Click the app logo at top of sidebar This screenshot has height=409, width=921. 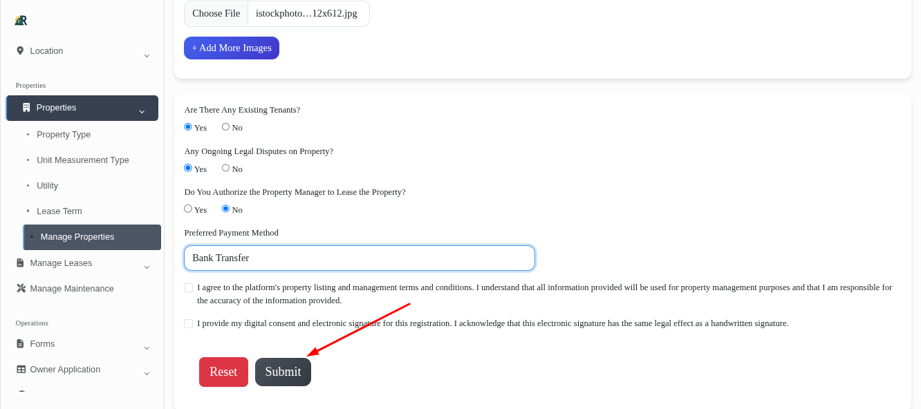point(21,20)
